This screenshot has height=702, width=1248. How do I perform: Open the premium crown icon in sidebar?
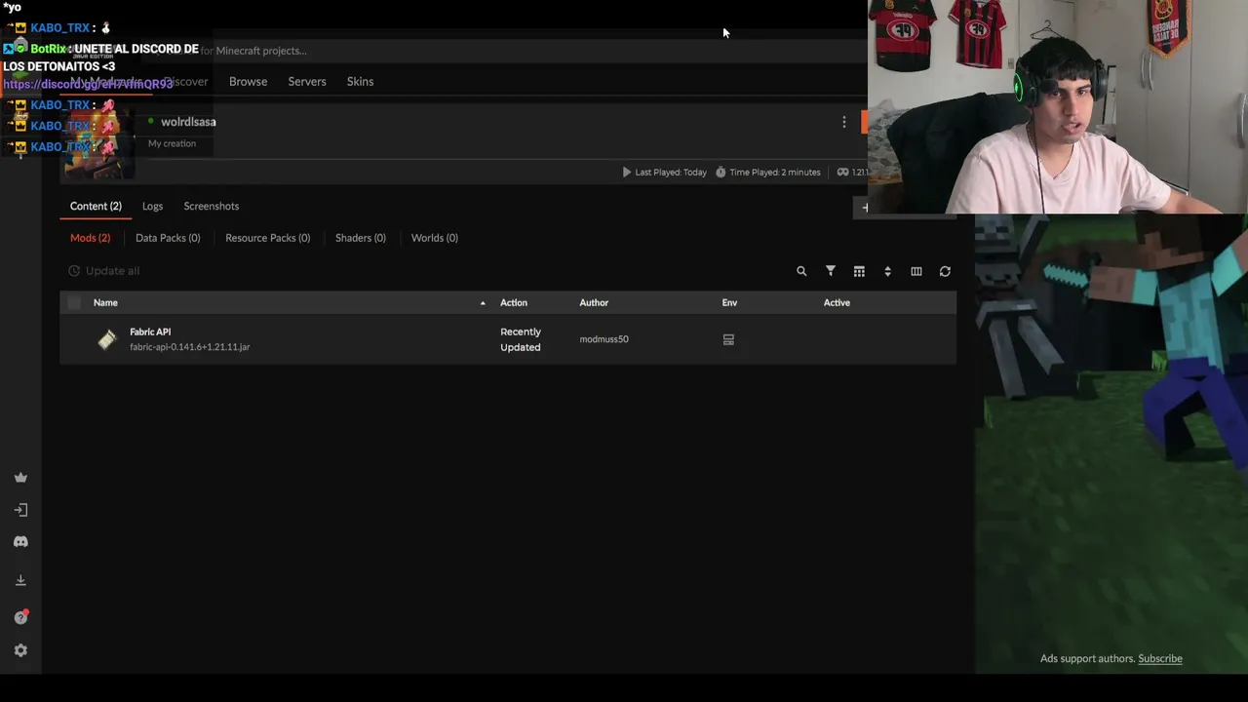point(20,478)
